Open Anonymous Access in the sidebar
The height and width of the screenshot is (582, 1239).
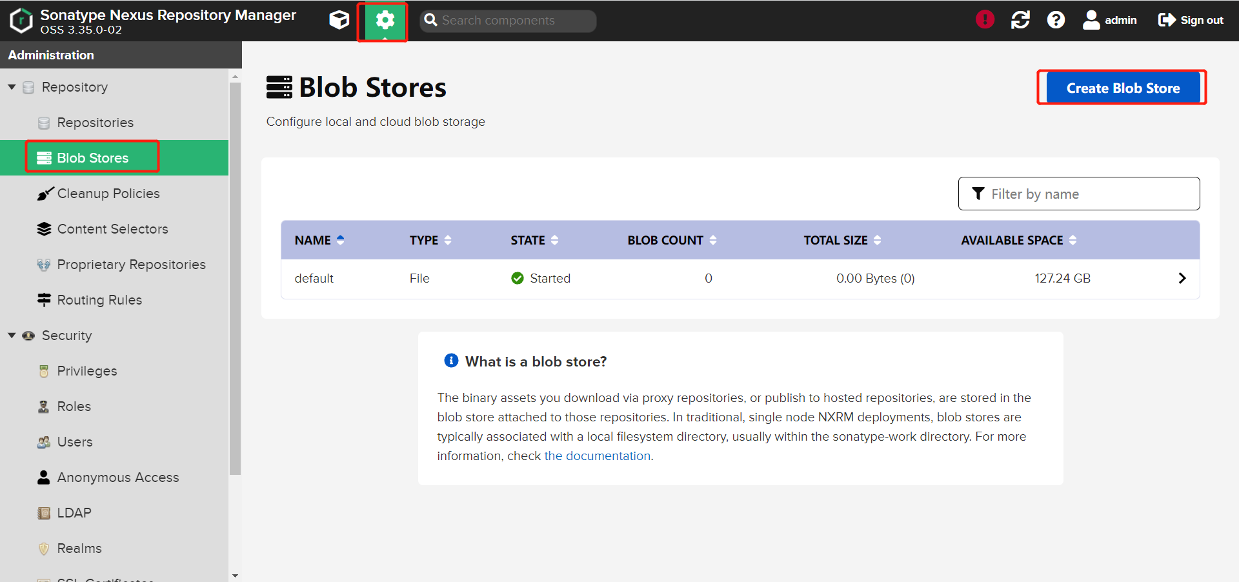(118, 477)
